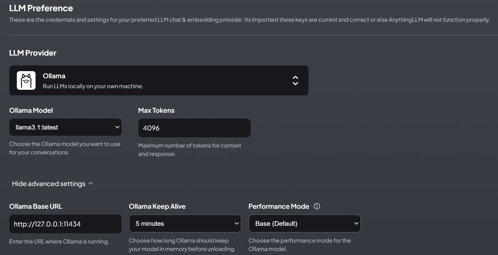This screenshot has width=498, height=255.
Task: Click 'Choose the performance mode' help text
Action: (299, 245)
